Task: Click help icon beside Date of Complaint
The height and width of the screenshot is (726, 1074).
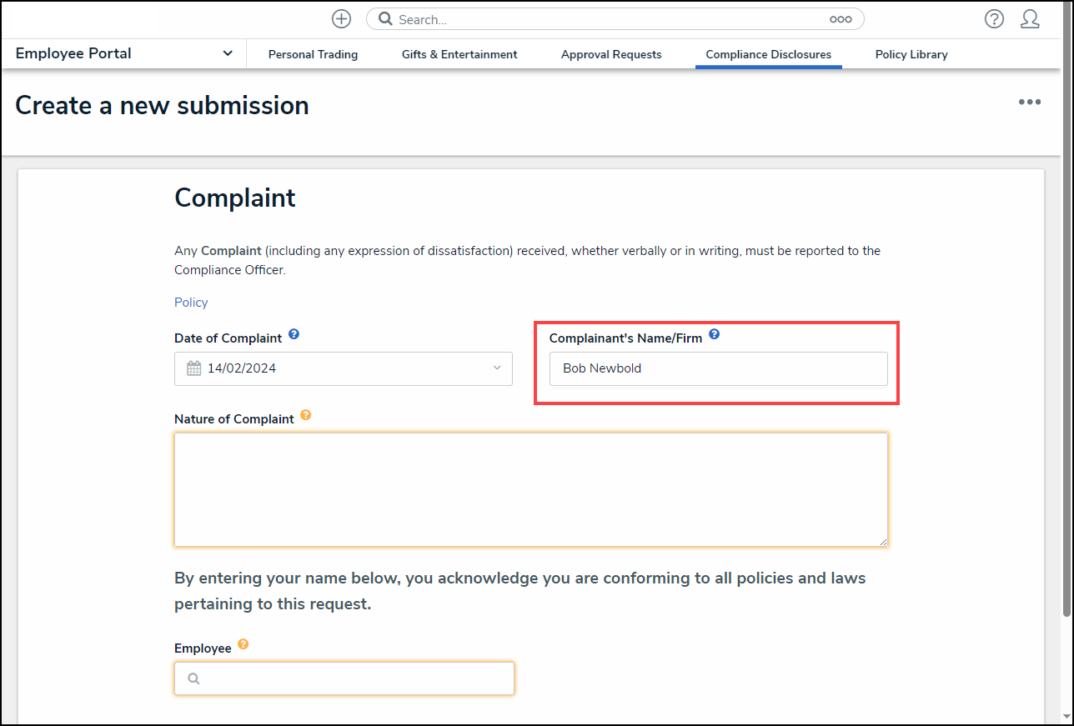Action: coord(294,335)
